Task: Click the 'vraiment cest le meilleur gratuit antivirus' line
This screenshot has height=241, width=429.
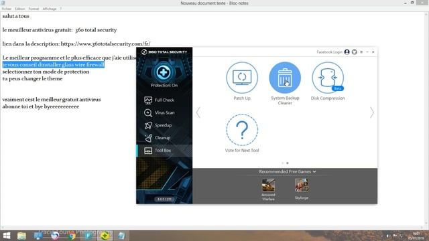Action: [52, 100]
